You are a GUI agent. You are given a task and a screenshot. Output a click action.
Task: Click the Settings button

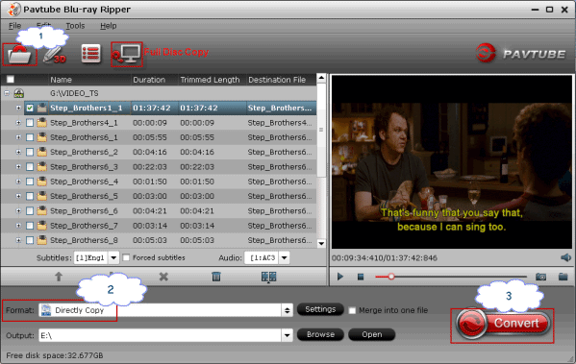[320, 309]
